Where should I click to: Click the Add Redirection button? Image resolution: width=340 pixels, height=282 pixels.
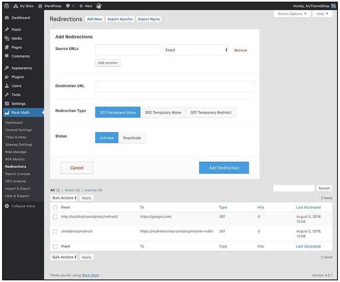224,168
